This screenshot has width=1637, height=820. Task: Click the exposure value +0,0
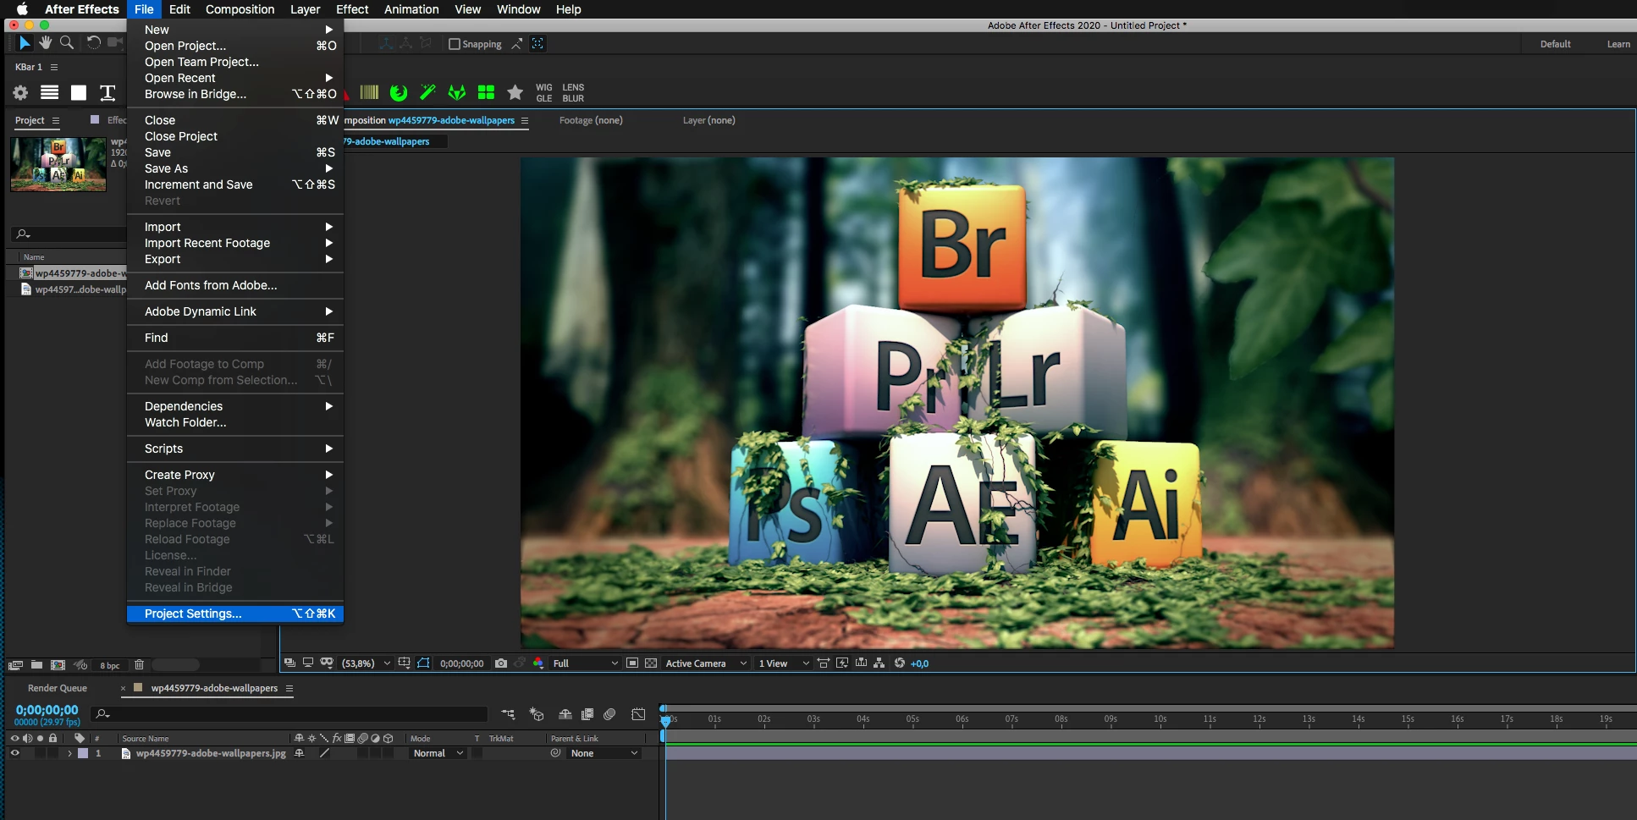pos(920,663)
